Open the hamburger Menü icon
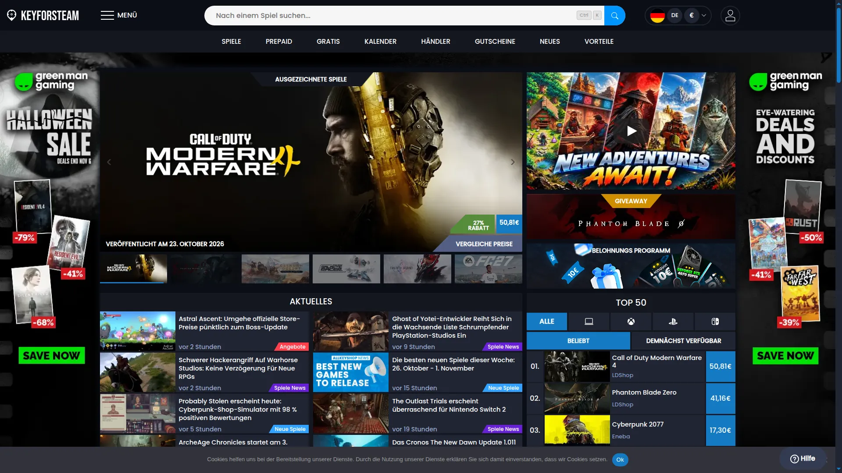 click(107, 15)
